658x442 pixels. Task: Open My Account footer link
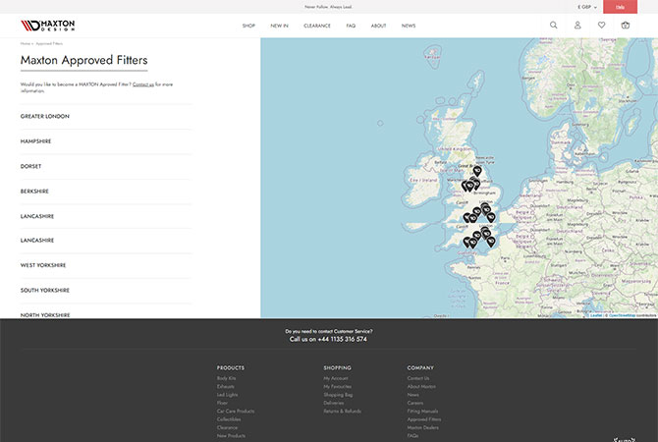click(336, 378)
